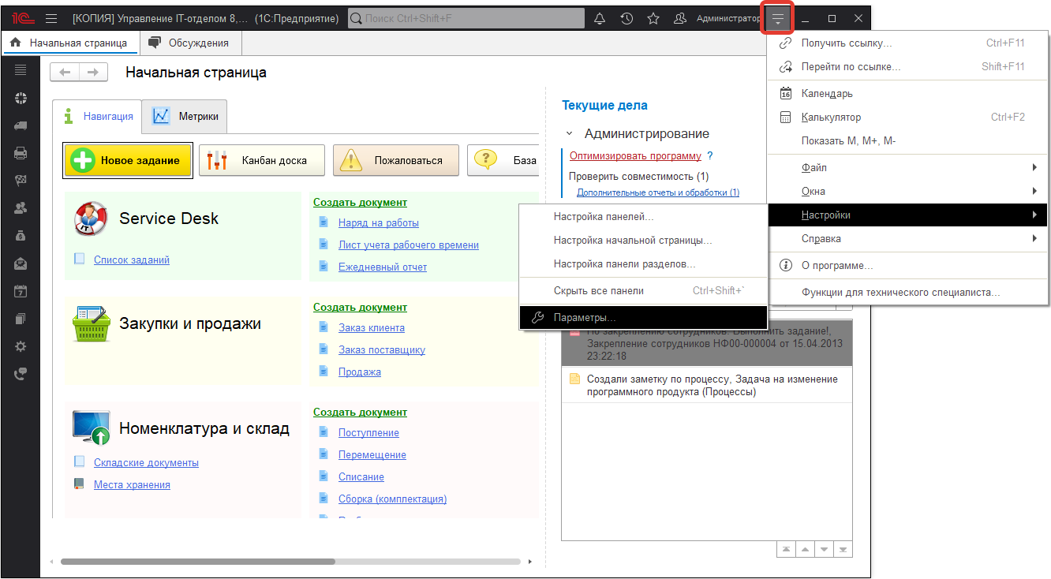Click the green plus Новое задание button
1051x579 pixels.
tap(128, 160)
